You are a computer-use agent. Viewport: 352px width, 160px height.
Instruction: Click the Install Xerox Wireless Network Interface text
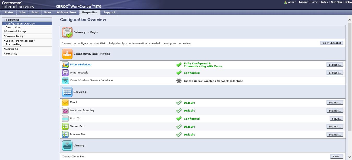(x=213, y=81)
